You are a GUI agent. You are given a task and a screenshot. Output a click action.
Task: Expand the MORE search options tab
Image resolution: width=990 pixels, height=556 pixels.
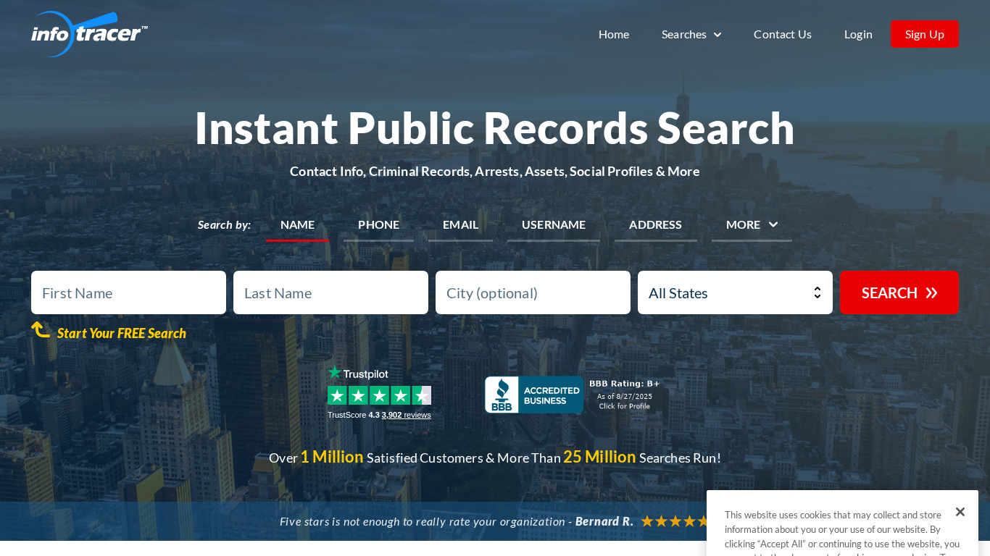click(752, 225)
